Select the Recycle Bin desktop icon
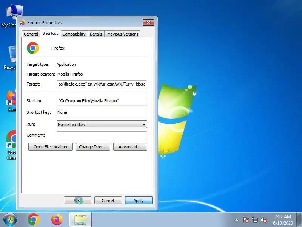The height and width of the screenshot is (227, 302). 10,58
